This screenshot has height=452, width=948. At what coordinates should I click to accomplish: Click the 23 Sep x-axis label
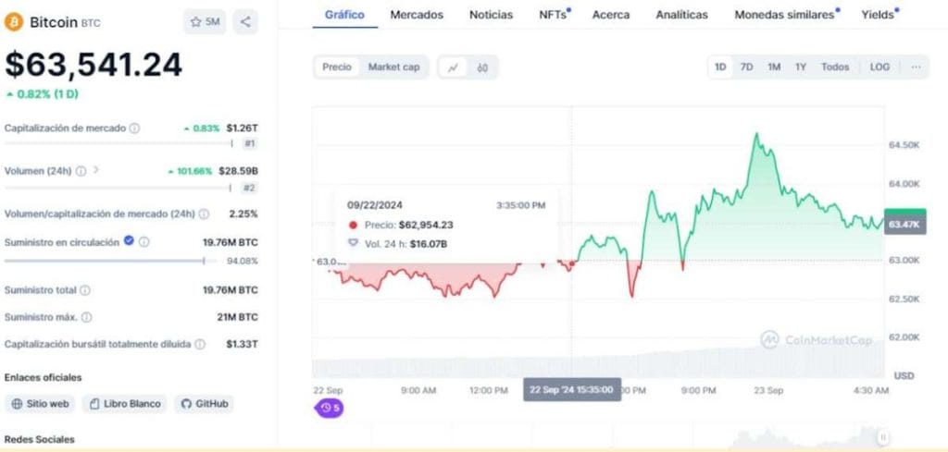(x=768, y=390)
